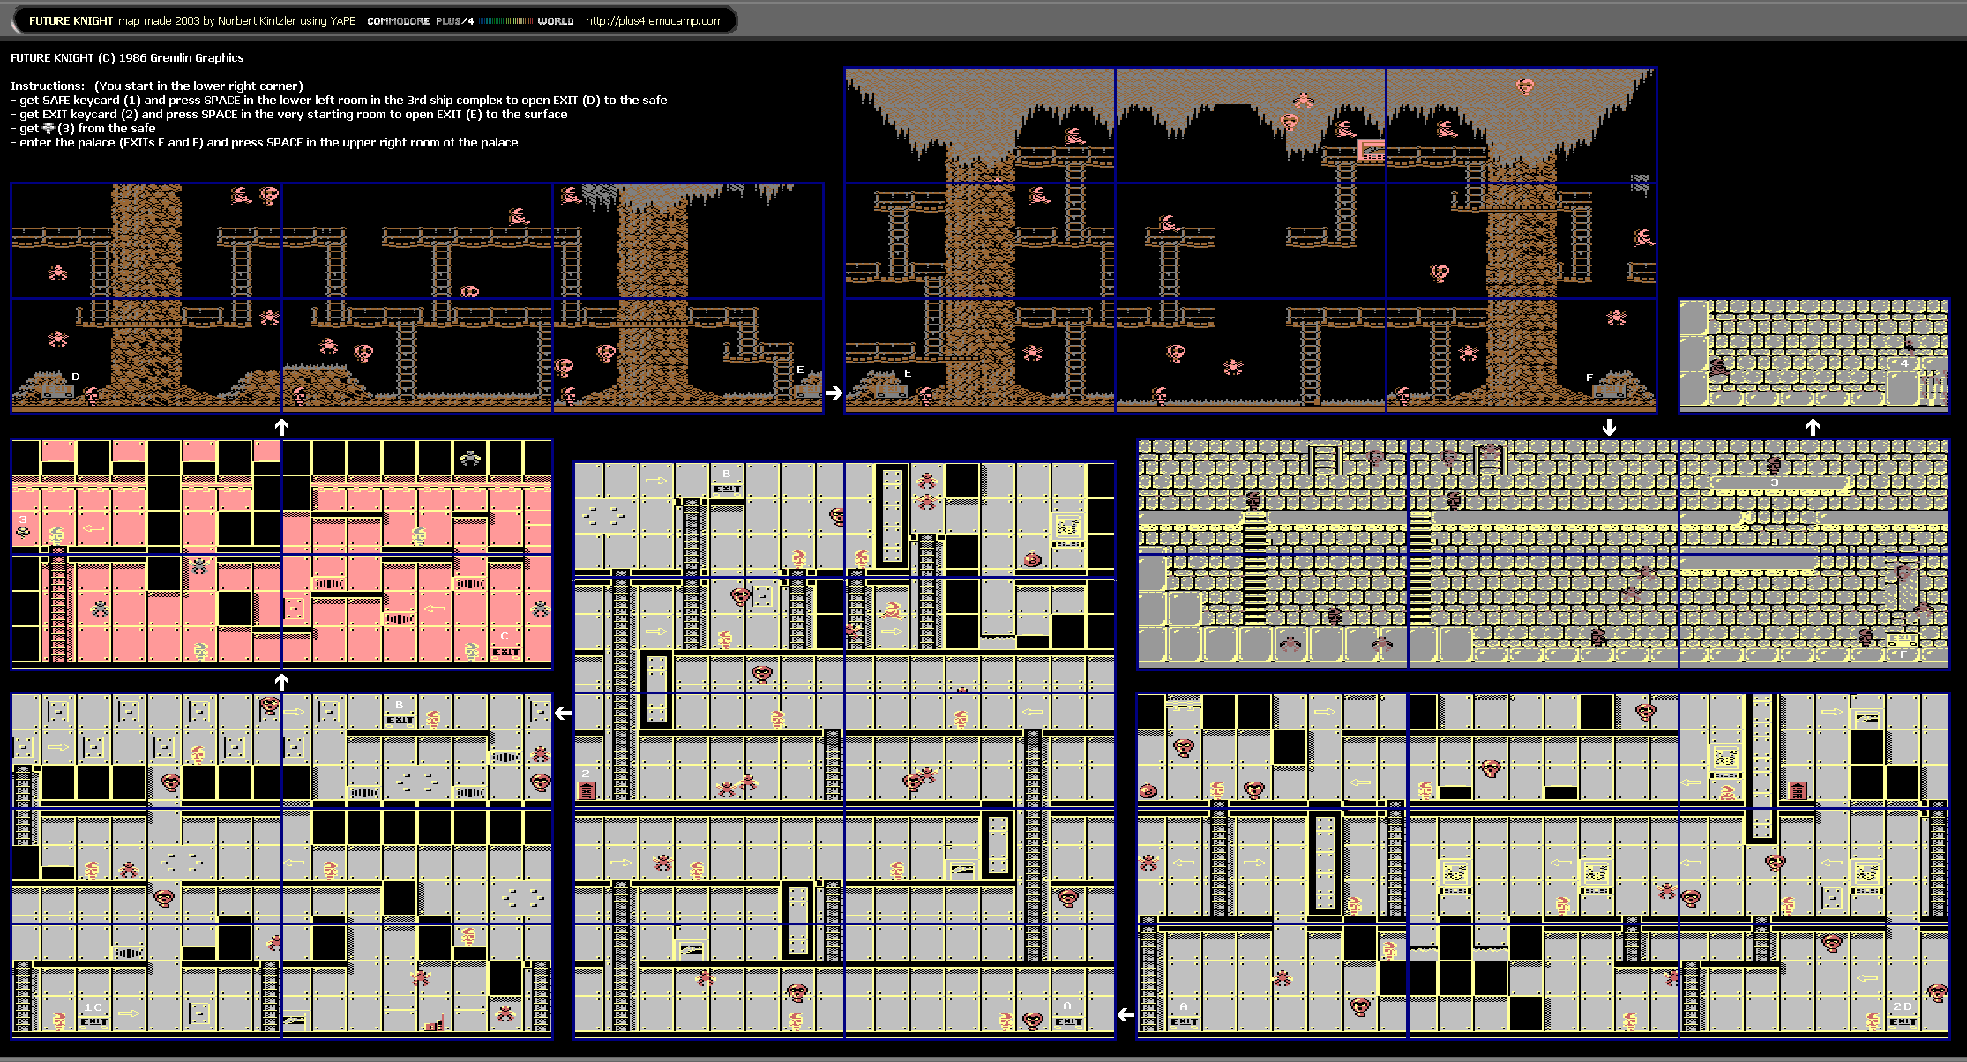Image resolution: width=1967 pixels, height=1062 pixels.
Task: Click white up arrow between lower-left complex and safe
Action: [x=281, y=682]
